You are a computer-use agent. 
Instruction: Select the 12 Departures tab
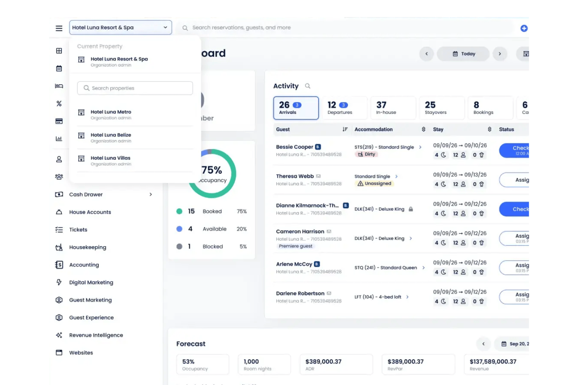[344, 108]
